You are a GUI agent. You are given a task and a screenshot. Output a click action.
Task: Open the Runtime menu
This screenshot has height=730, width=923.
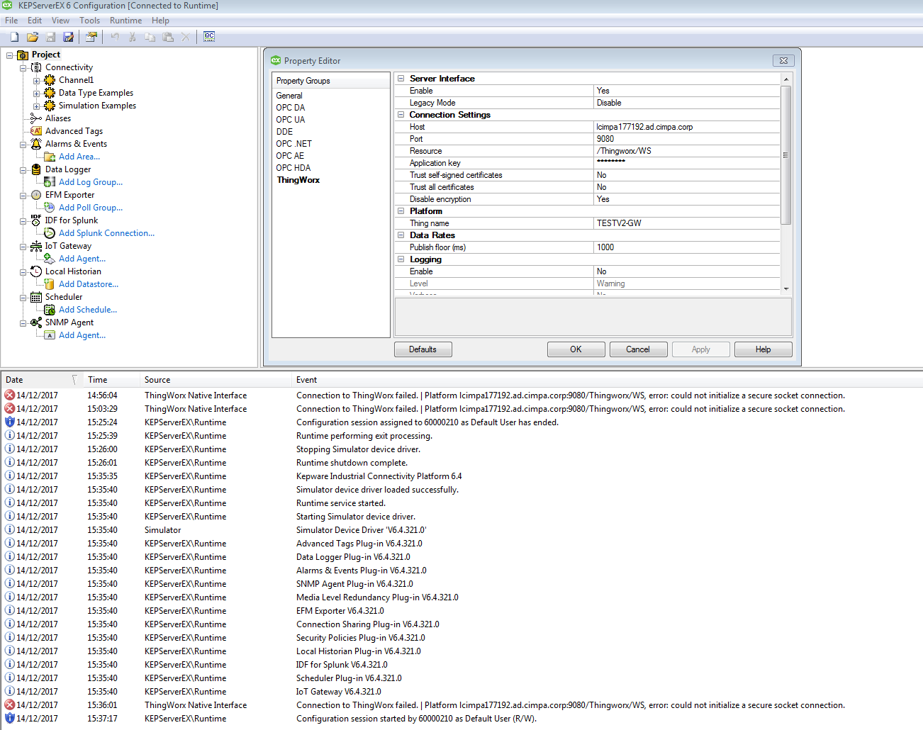pyautogui.click(x=125, y=20)
